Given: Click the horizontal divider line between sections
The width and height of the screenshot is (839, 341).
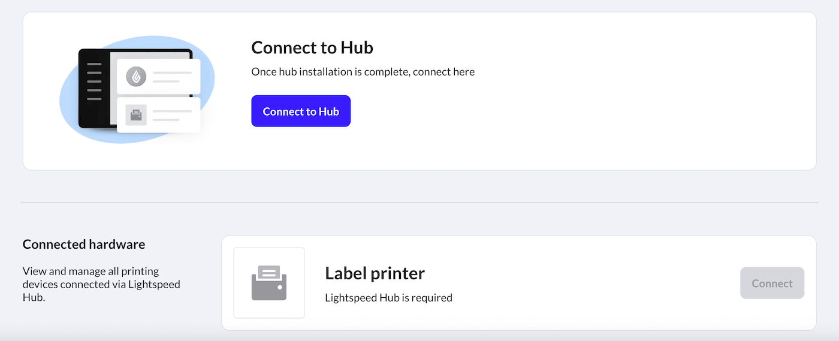Looking at the screenshot, I should point(419,203).
